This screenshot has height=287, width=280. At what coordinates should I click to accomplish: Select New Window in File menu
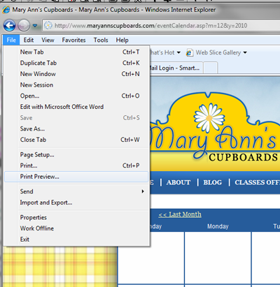(76, 74)
